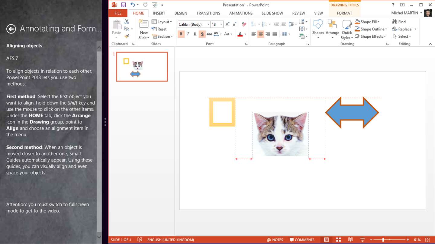Switch to the TRANSITIONS tab
This screenshot has height=244, width=435.
[208, 13]
